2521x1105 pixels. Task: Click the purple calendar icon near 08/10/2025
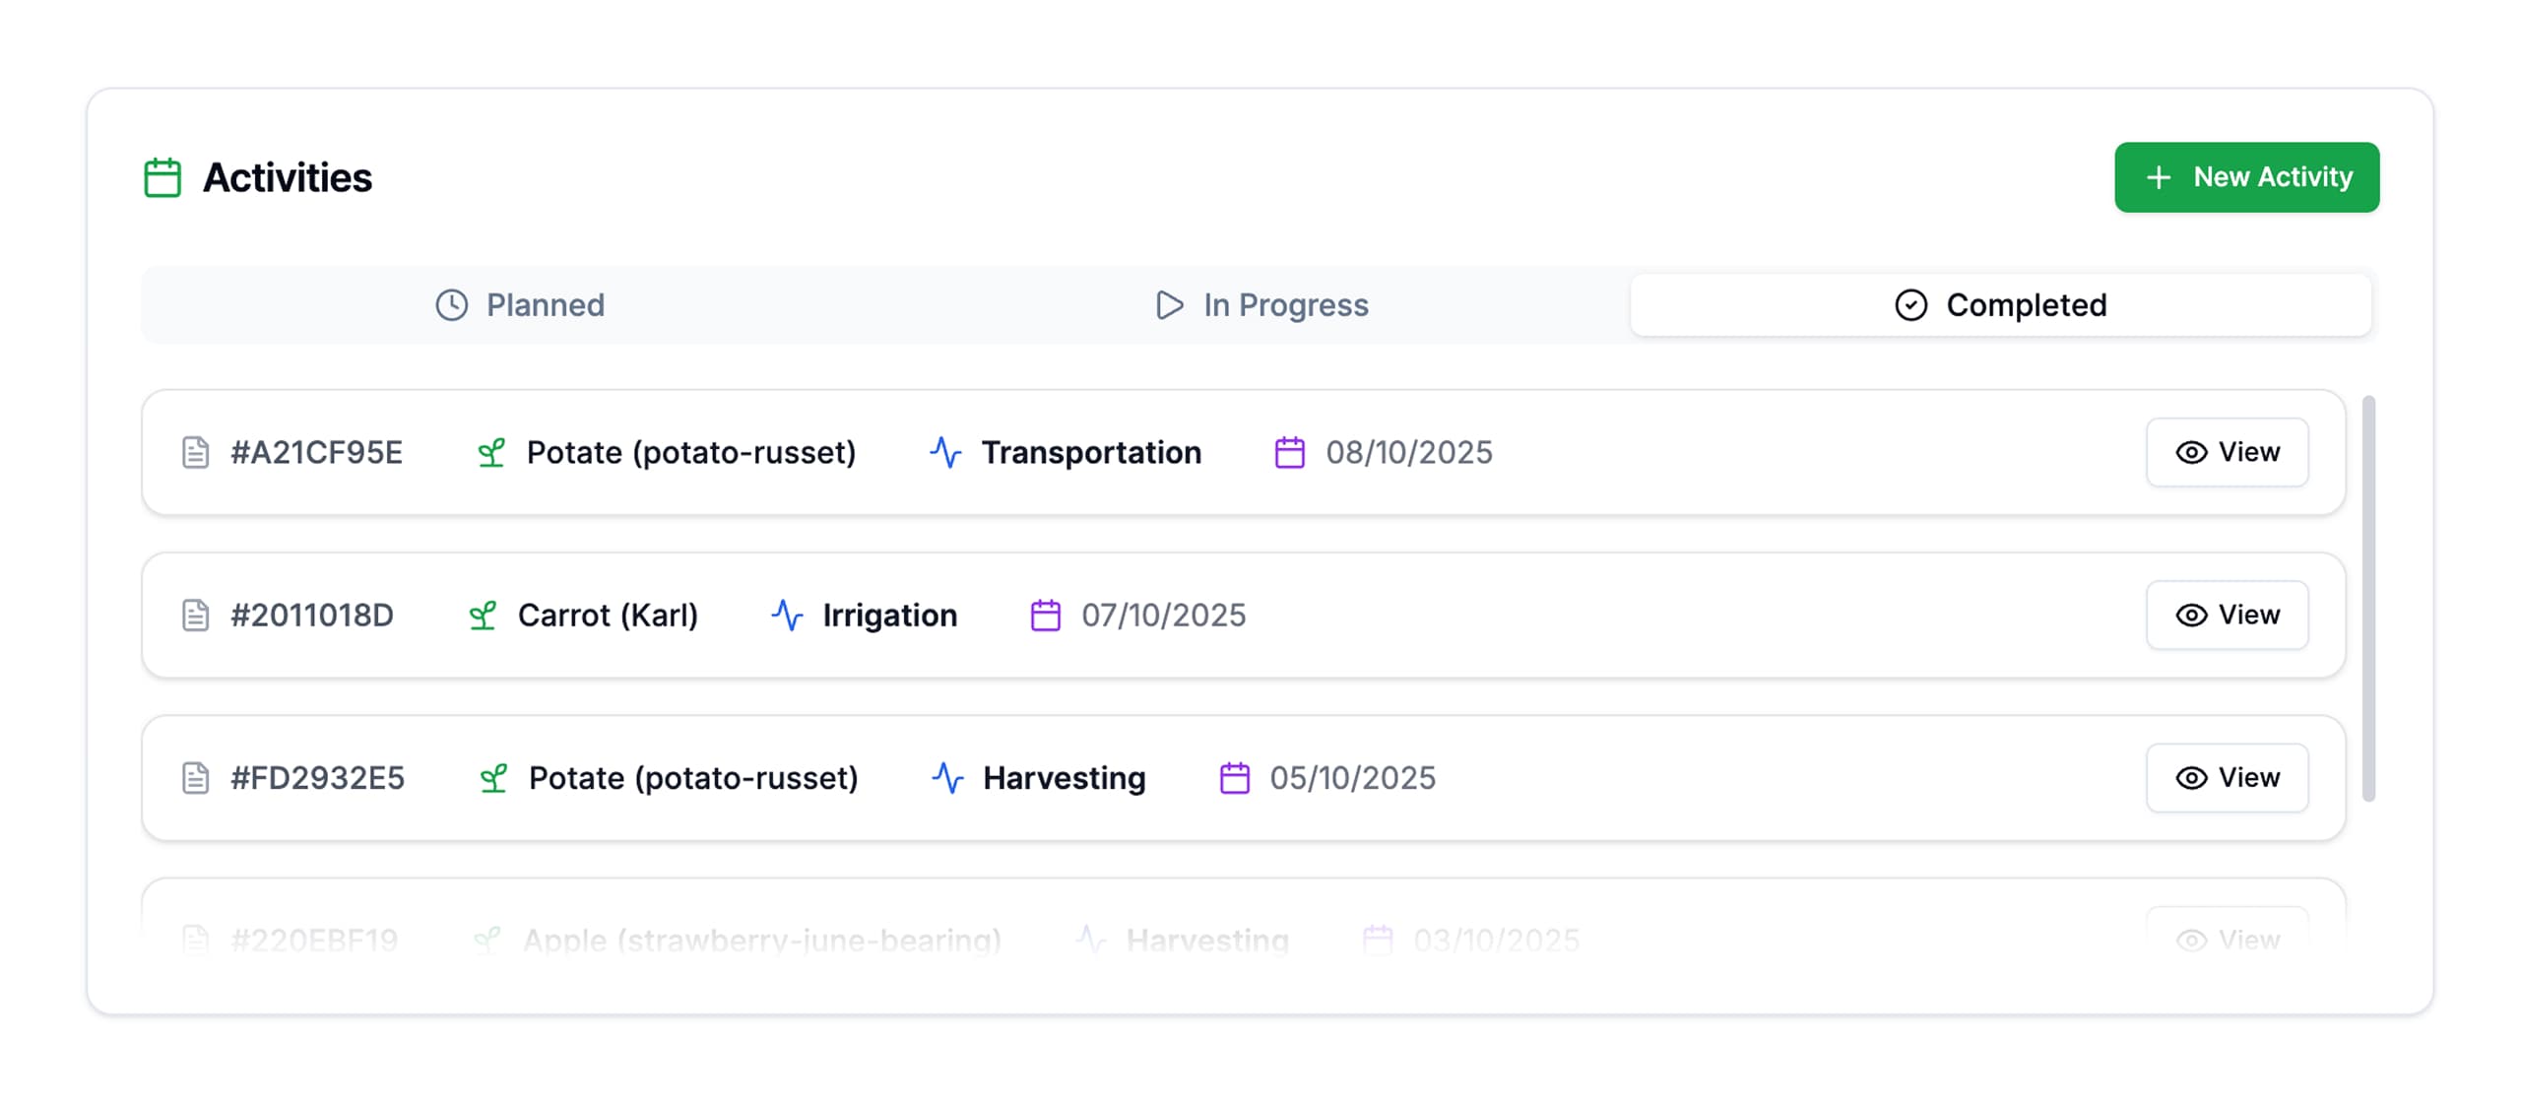(1289, 452)
